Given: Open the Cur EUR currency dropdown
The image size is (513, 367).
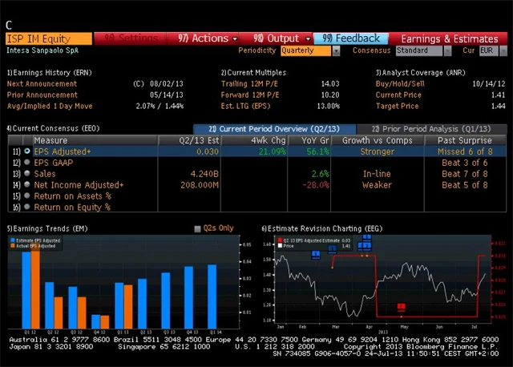Looking at the screenshot, I should (489, 50).
